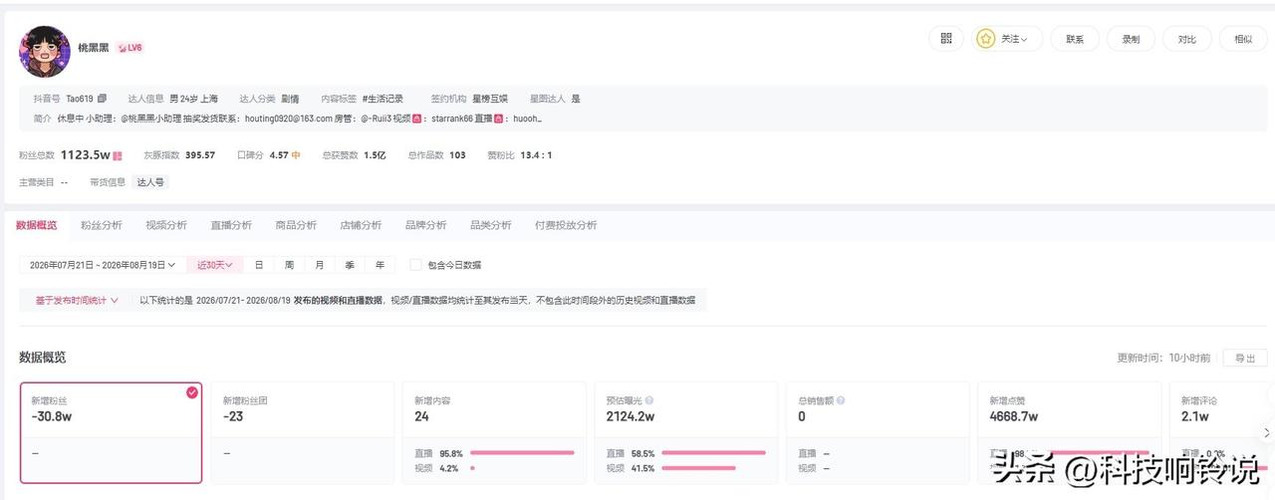Go to the 店铺分析 tab
The height and width of the screenshot is (500, 1275).
pyautogui.click(x=361, y=225)
